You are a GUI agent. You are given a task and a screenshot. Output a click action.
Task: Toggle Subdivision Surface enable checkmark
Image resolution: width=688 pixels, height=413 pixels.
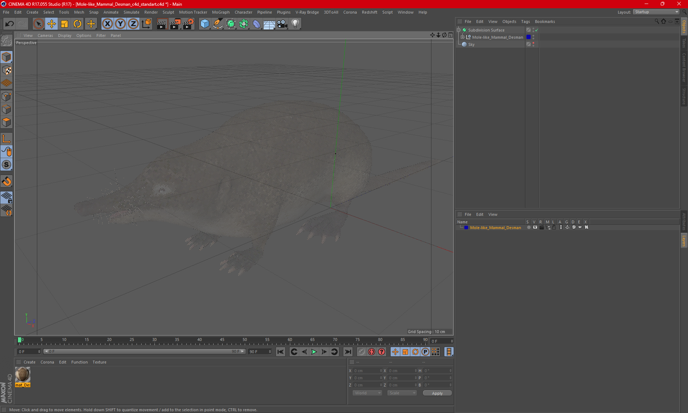pos(536,30)
